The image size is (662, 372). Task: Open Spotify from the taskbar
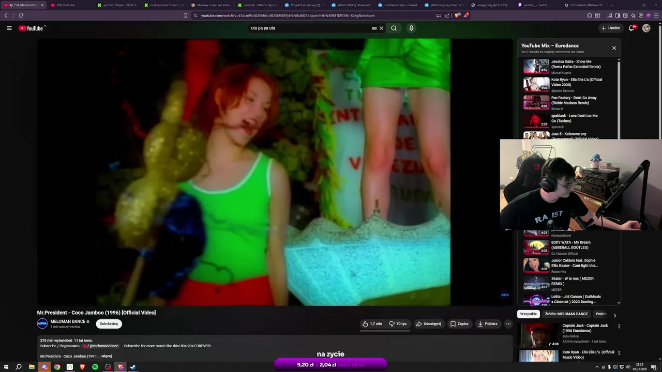(x=95, y=367)
